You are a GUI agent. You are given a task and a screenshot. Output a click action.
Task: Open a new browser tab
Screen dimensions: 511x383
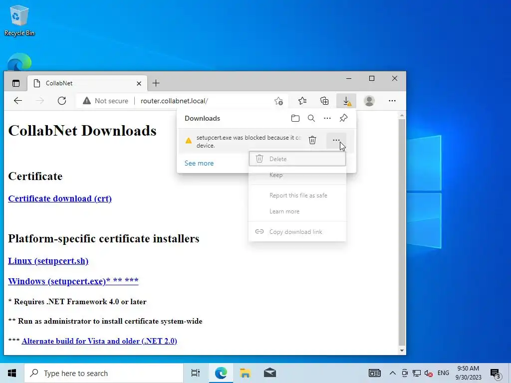(156, 83)
